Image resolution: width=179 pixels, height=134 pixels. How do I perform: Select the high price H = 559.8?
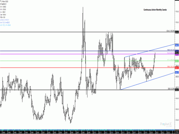click(x=3, y=9)
